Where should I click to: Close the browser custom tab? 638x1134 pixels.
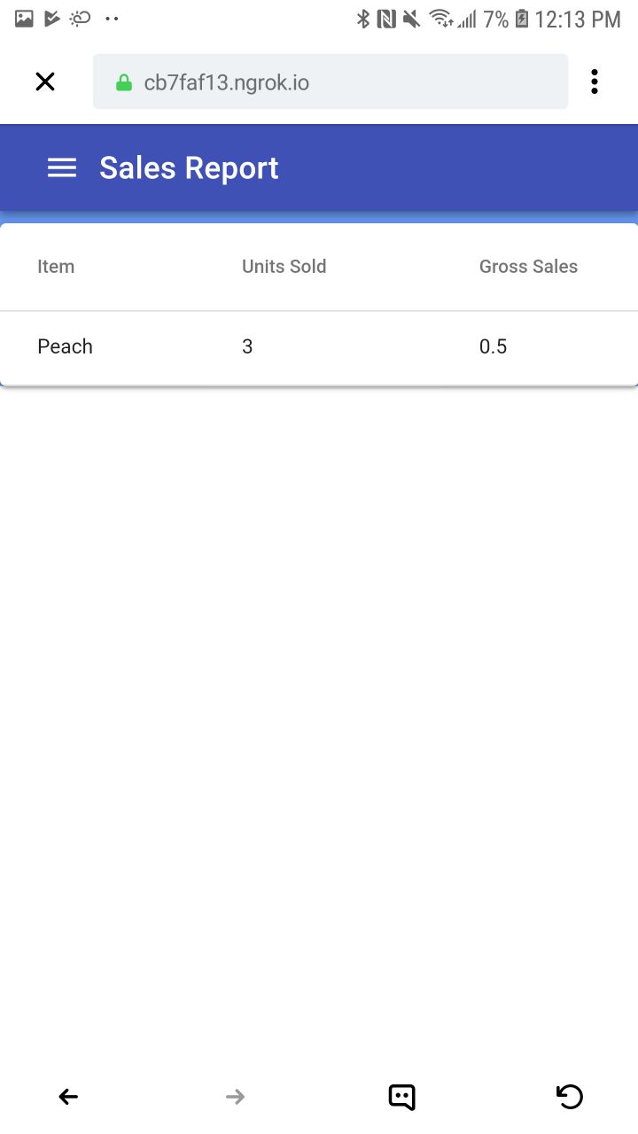[x=45, y=82]
